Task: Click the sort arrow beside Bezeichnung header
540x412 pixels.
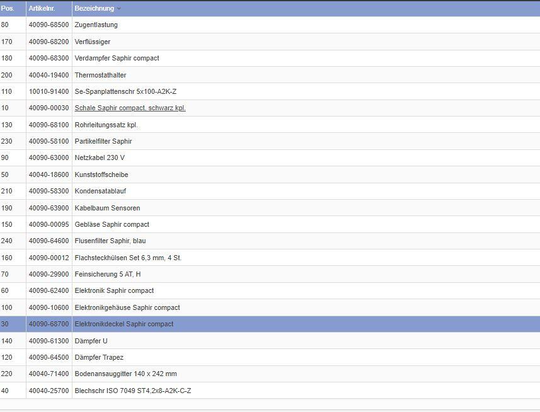Action: tap(119, 9)
